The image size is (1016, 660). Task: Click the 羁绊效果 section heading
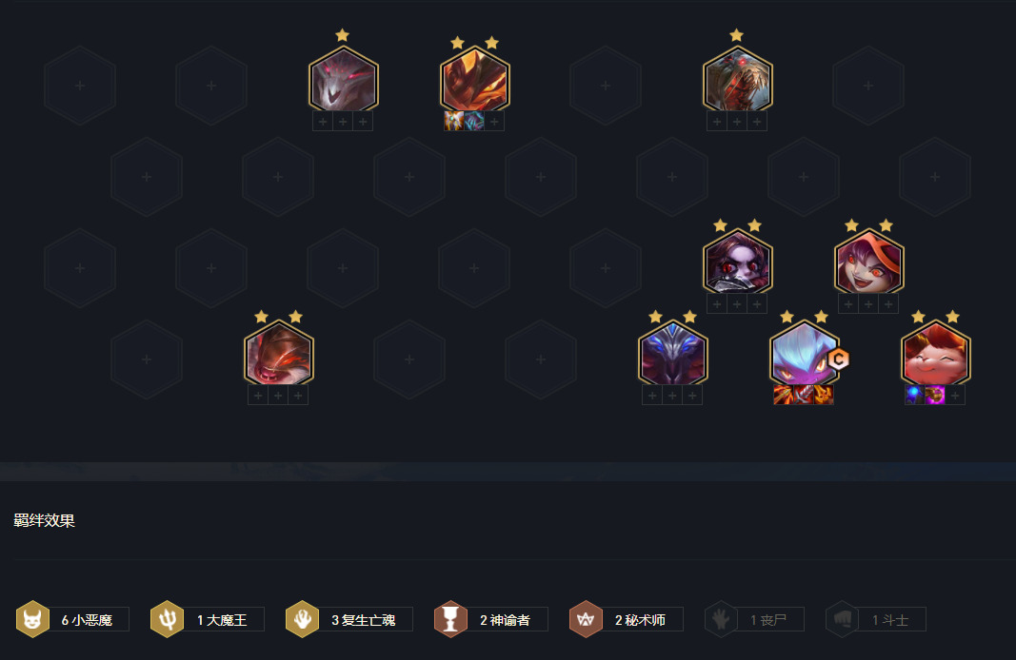click(44, 520)
